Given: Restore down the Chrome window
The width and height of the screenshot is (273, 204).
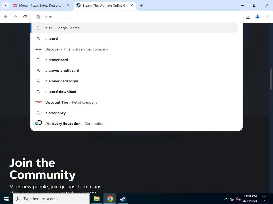Looking at the screenshot, I should coord(255,5).
